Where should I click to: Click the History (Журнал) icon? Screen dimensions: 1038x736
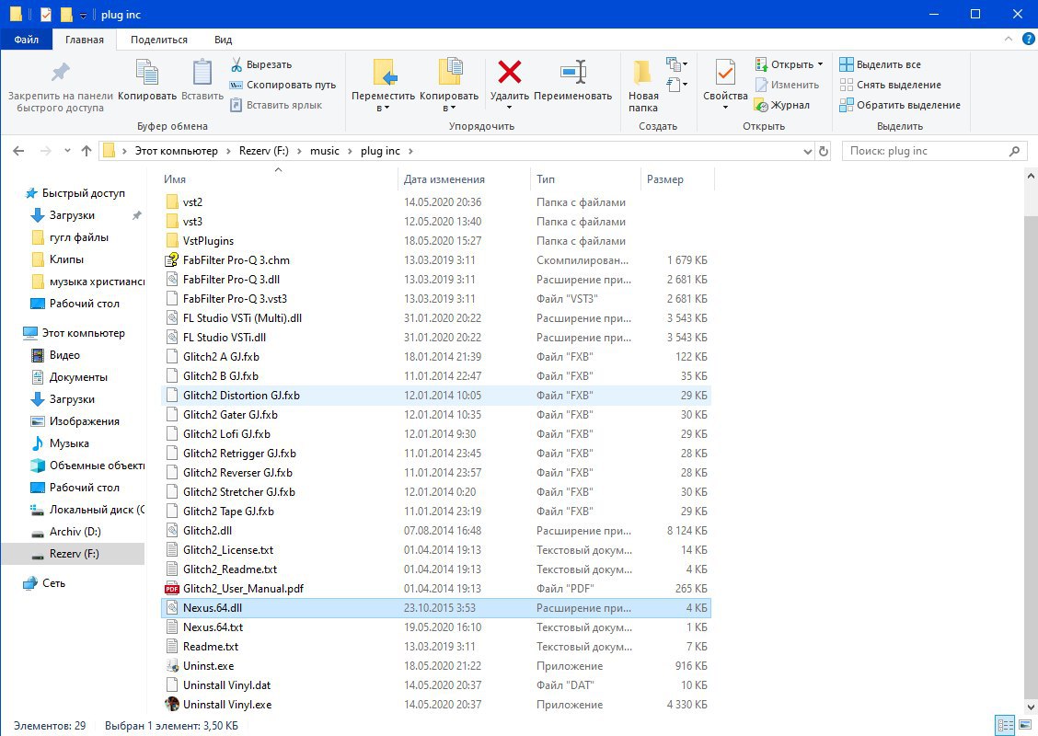click(x=761, y=105)
